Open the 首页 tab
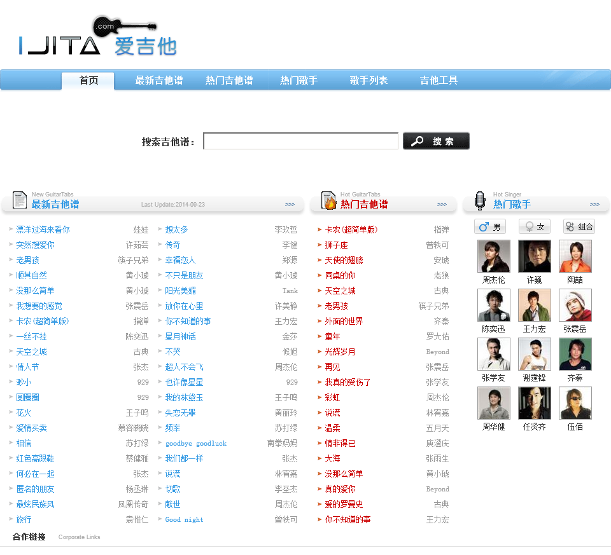611x555 pixels. click(88, 81)
